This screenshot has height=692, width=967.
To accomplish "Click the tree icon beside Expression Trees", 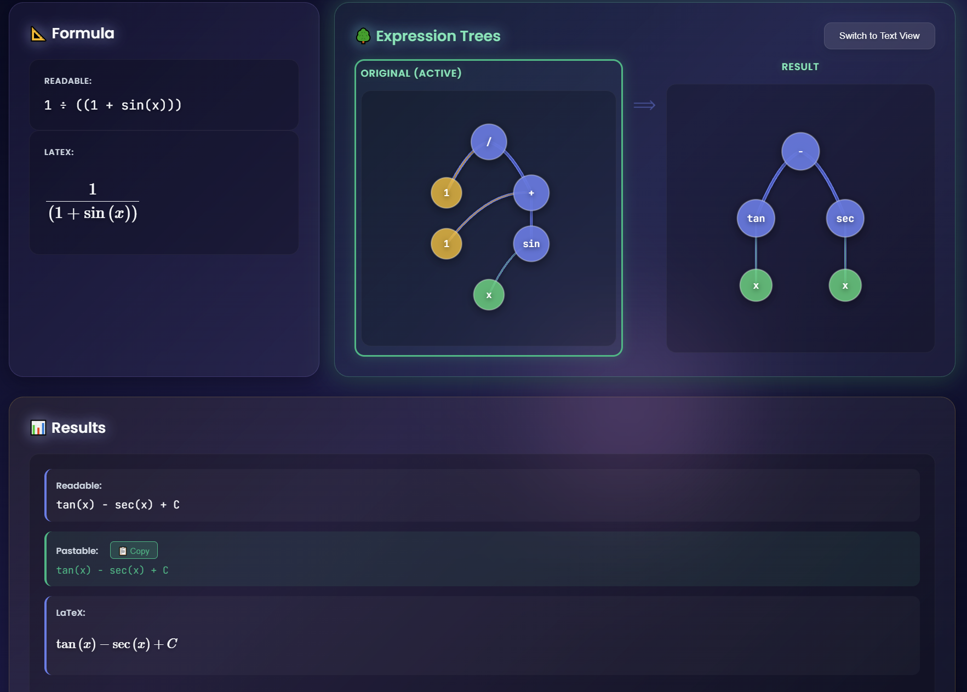I will [363, 36].
